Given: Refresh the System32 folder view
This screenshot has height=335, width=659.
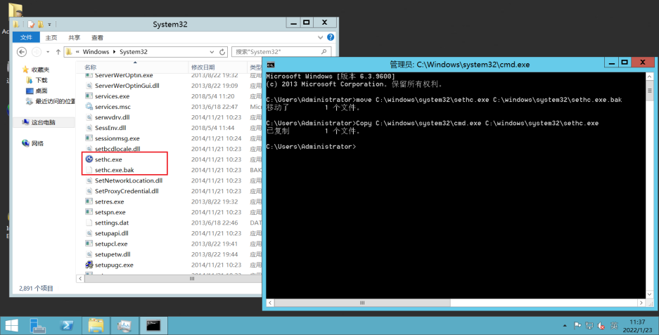Looking at the screenshot, I should point(222,52).
